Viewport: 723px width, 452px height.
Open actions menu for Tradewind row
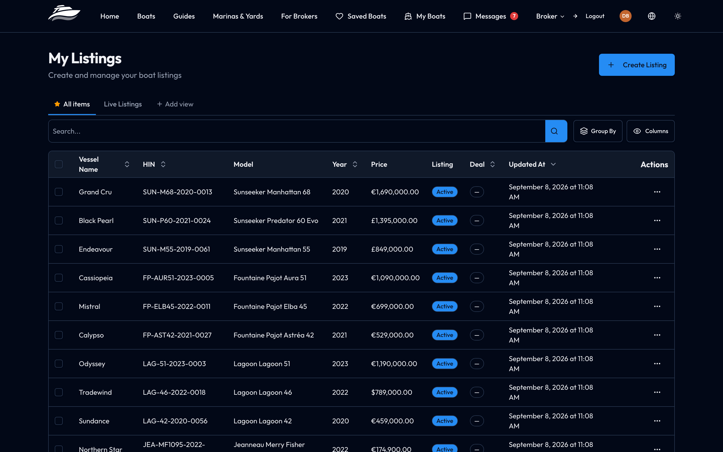coord(657,392)
